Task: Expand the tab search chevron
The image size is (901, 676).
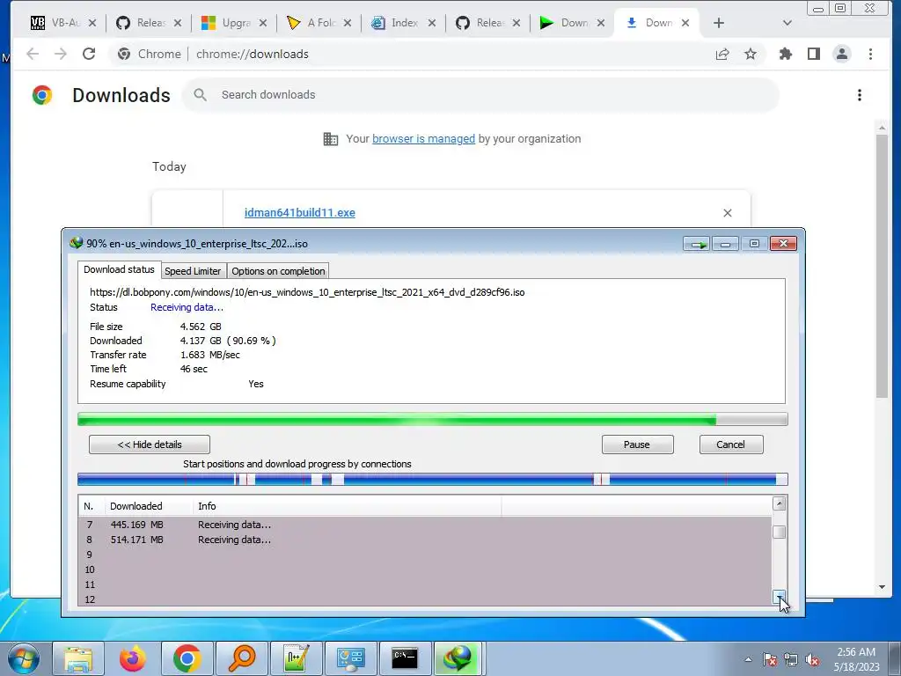Action: pyautogui.click(x=787, y=23)
